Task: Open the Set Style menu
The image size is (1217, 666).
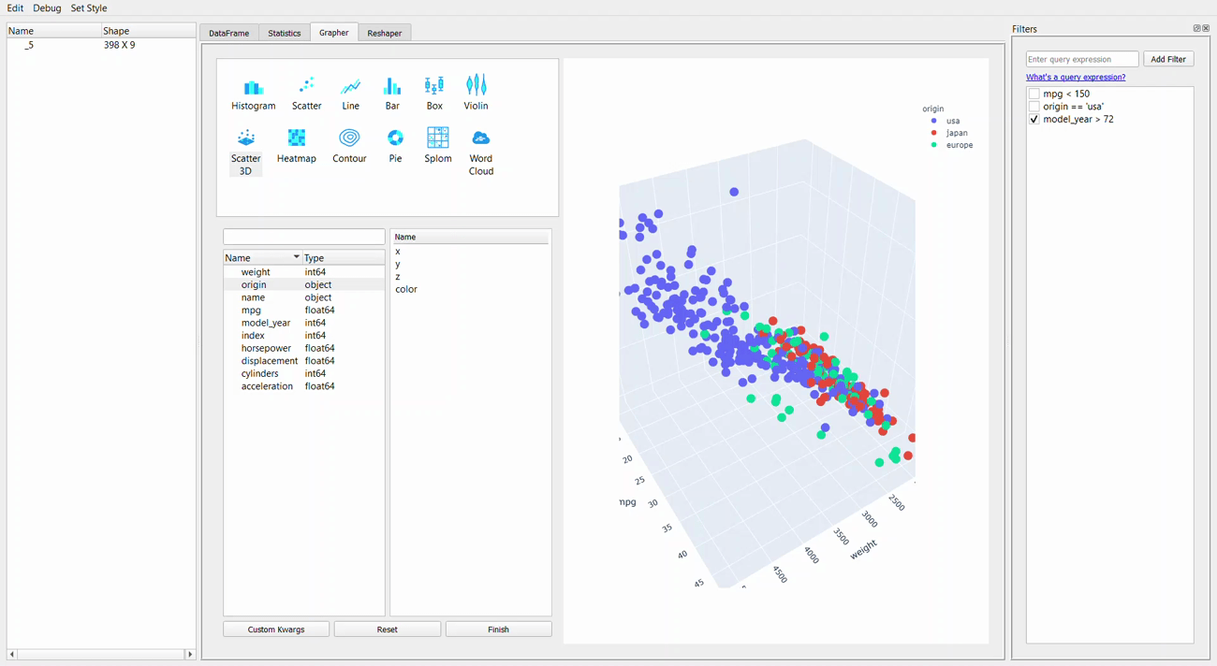Action: tap(89, 8)
